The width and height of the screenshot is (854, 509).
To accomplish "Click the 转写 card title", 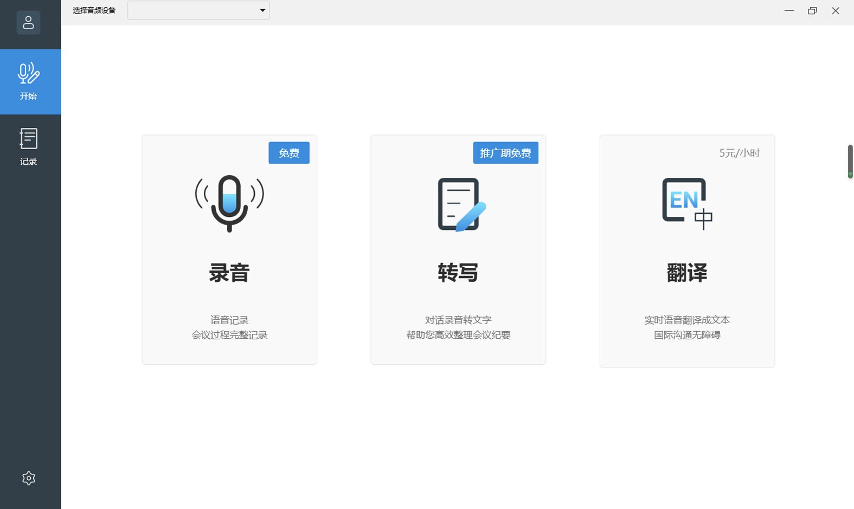I will pos(458,273).
